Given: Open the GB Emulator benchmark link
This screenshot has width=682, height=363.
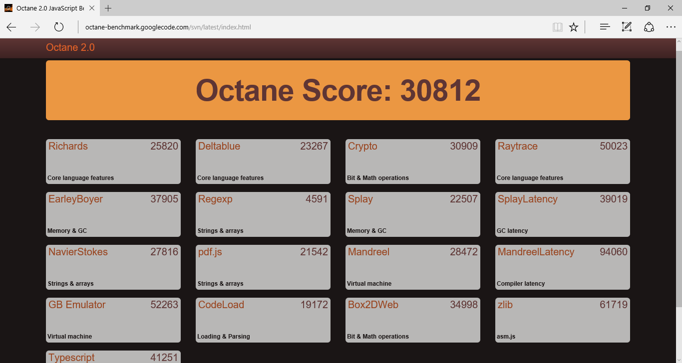Looking at the screenshot, I should point(77,305).
